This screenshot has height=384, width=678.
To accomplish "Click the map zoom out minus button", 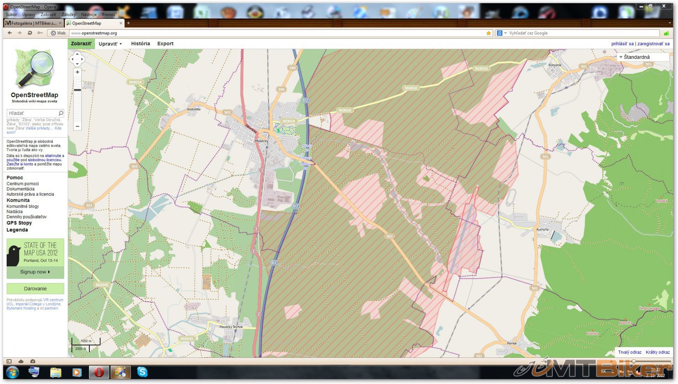I will tap(77, 126).
